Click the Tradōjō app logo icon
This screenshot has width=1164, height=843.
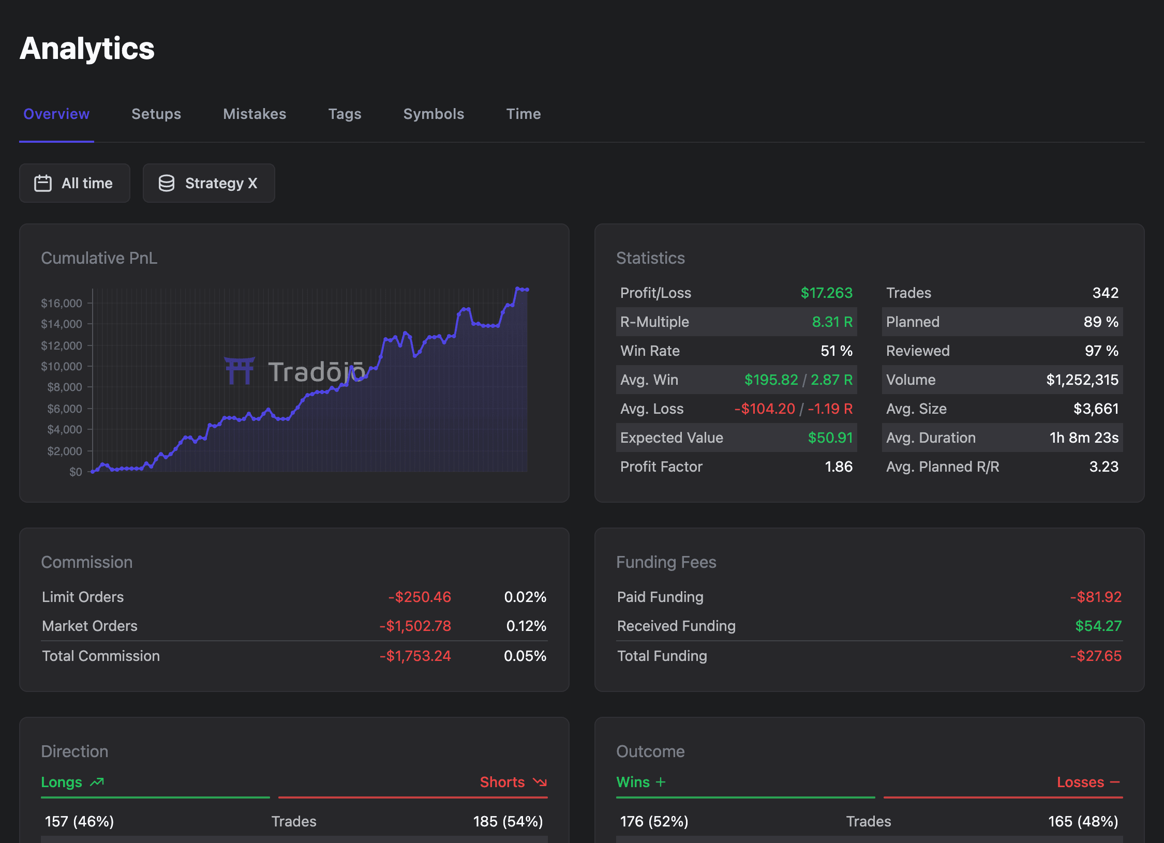(x=237, y=369)
